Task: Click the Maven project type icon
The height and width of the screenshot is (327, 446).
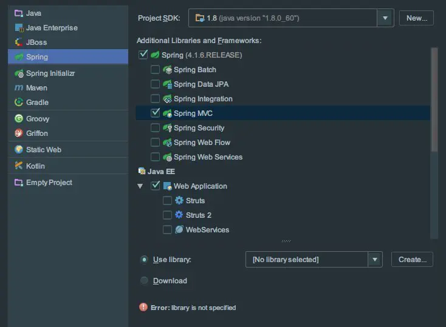Action: 19,88
